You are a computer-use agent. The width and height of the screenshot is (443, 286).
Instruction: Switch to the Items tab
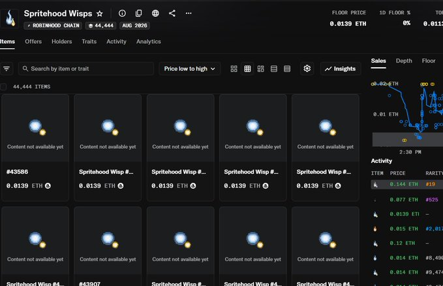(x=7, y=42)
